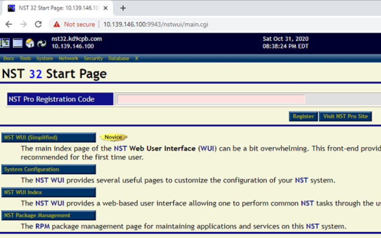The width and height of the screenshot is (381, 238).
Task: Click the Not secure warning icon
Action: (56, 24)
